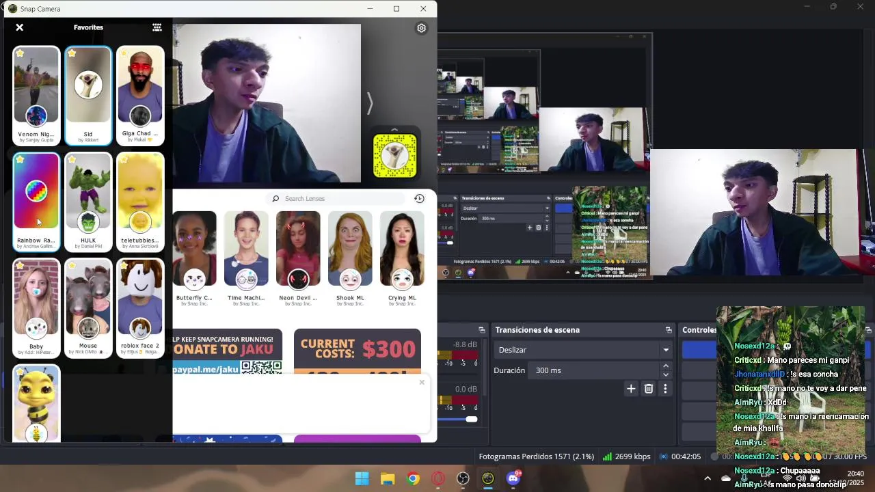The width and height of the screenshot is (875, 492).
Task: Close the white popup with its X
Action: coord(422,382)
